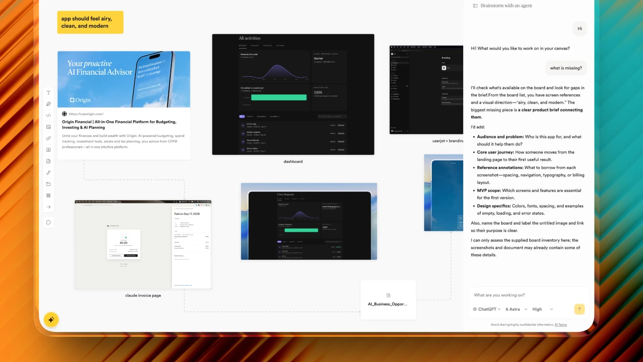Viewport: 643px width, 362px height.
Task: Choose the code embed tool
Action: point(49,115)
